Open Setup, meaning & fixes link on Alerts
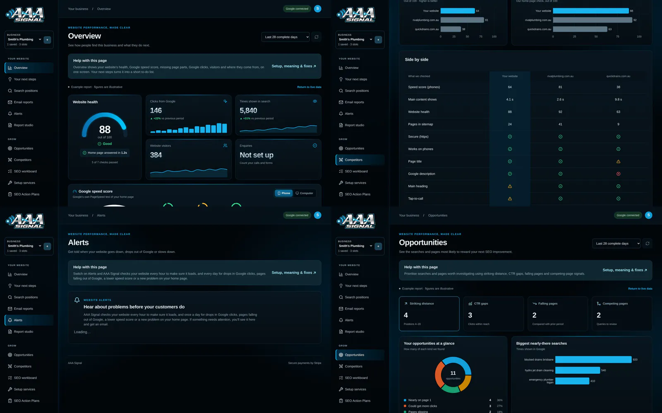The height and width of the screenshot is (413, 662). (x=294, y=273)
